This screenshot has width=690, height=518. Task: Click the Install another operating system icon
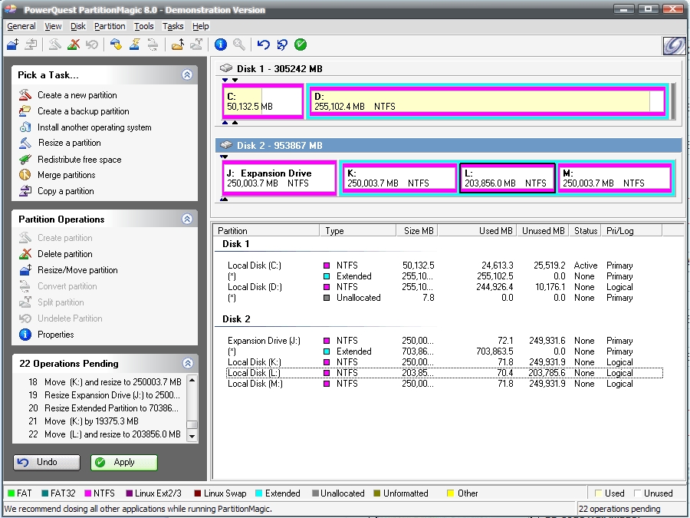[25, 127]
